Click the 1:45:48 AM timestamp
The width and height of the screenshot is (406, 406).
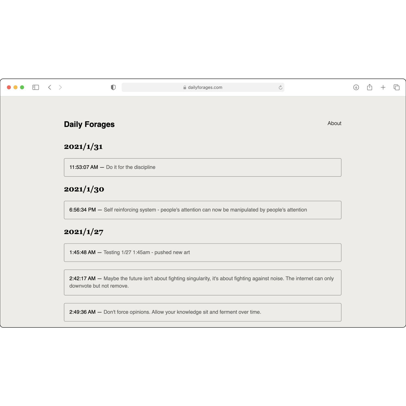(x=83, y=252)
